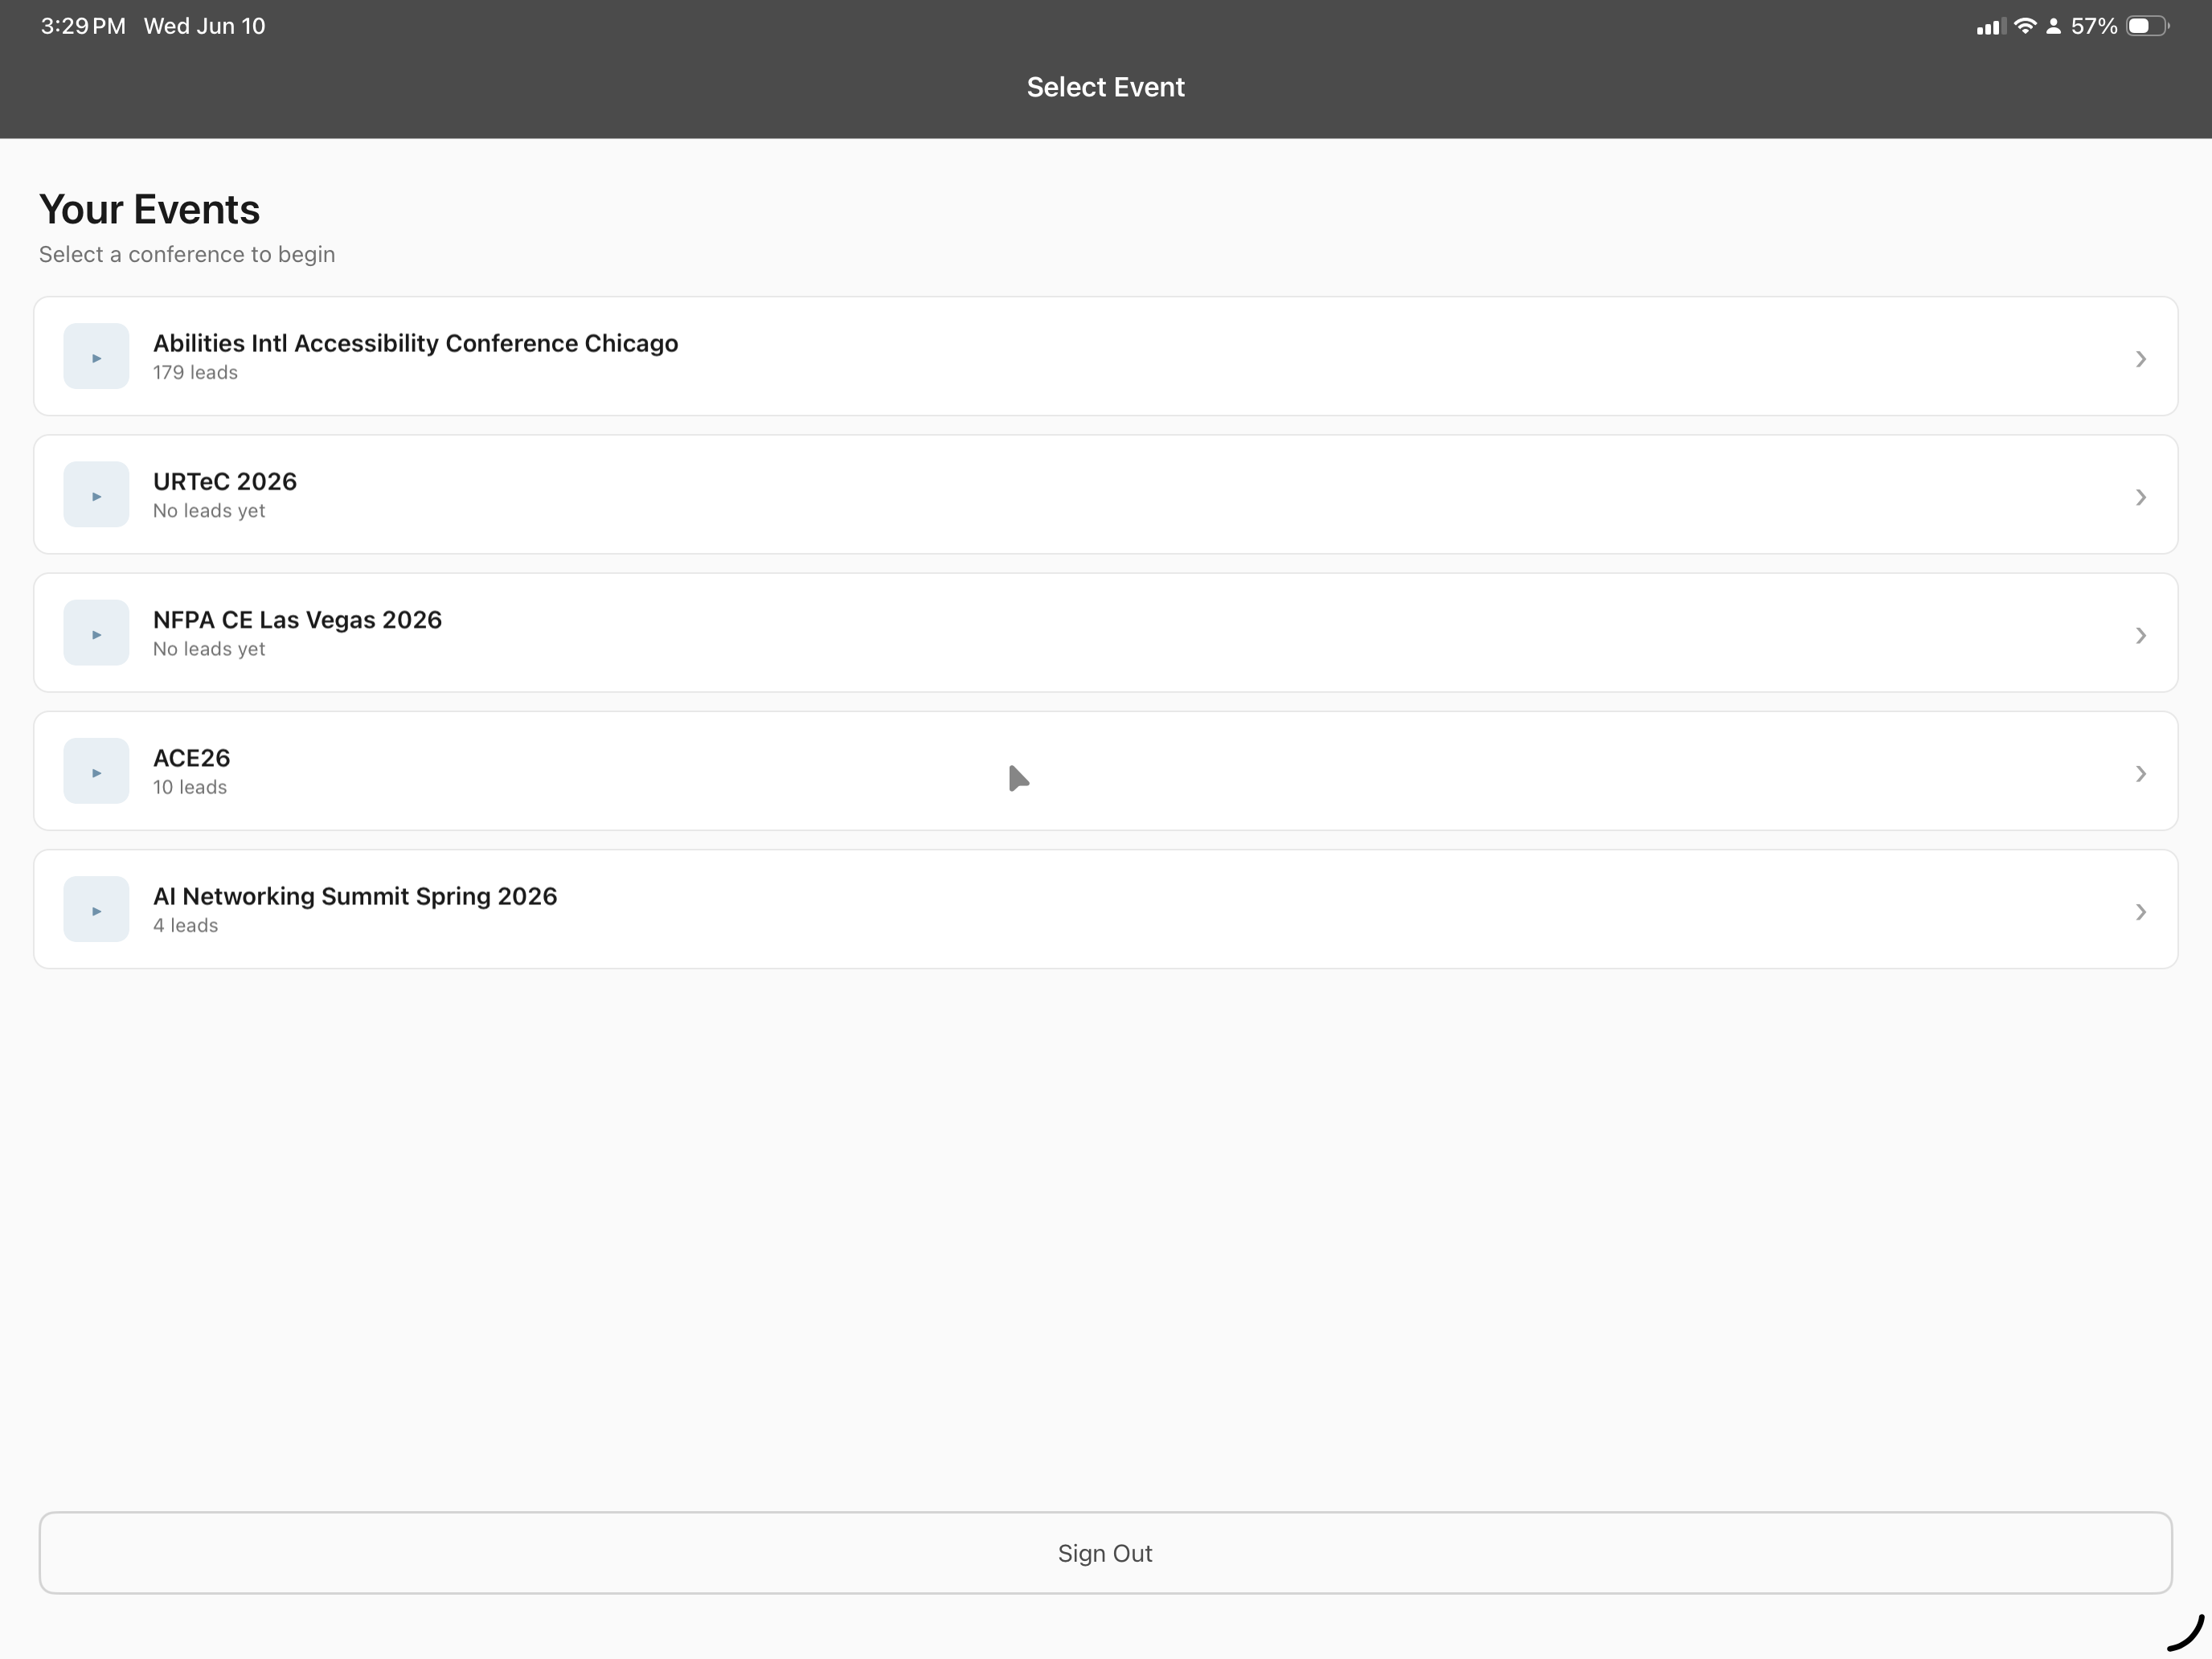Open chevron on AI Networking Summit row
This screenshot has height=1659, width=2212.
(x=2140, y=912)
